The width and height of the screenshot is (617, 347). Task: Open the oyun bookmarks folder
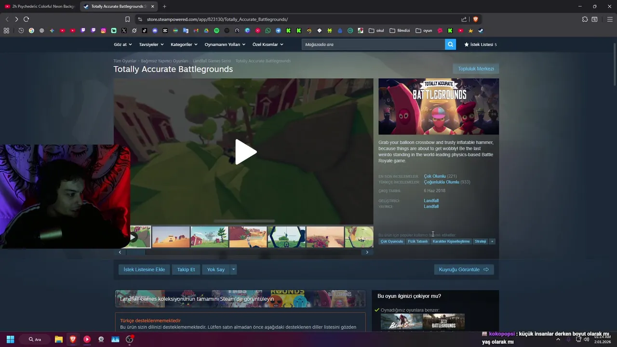(424, 30)
